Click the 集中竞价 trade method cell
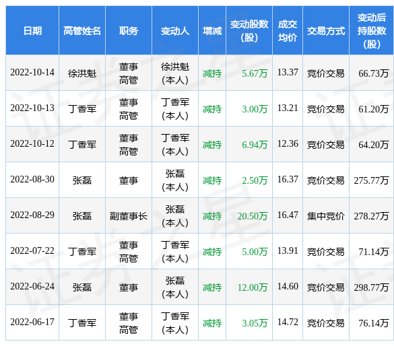The image size is (394, 346). tap(326, 216)
